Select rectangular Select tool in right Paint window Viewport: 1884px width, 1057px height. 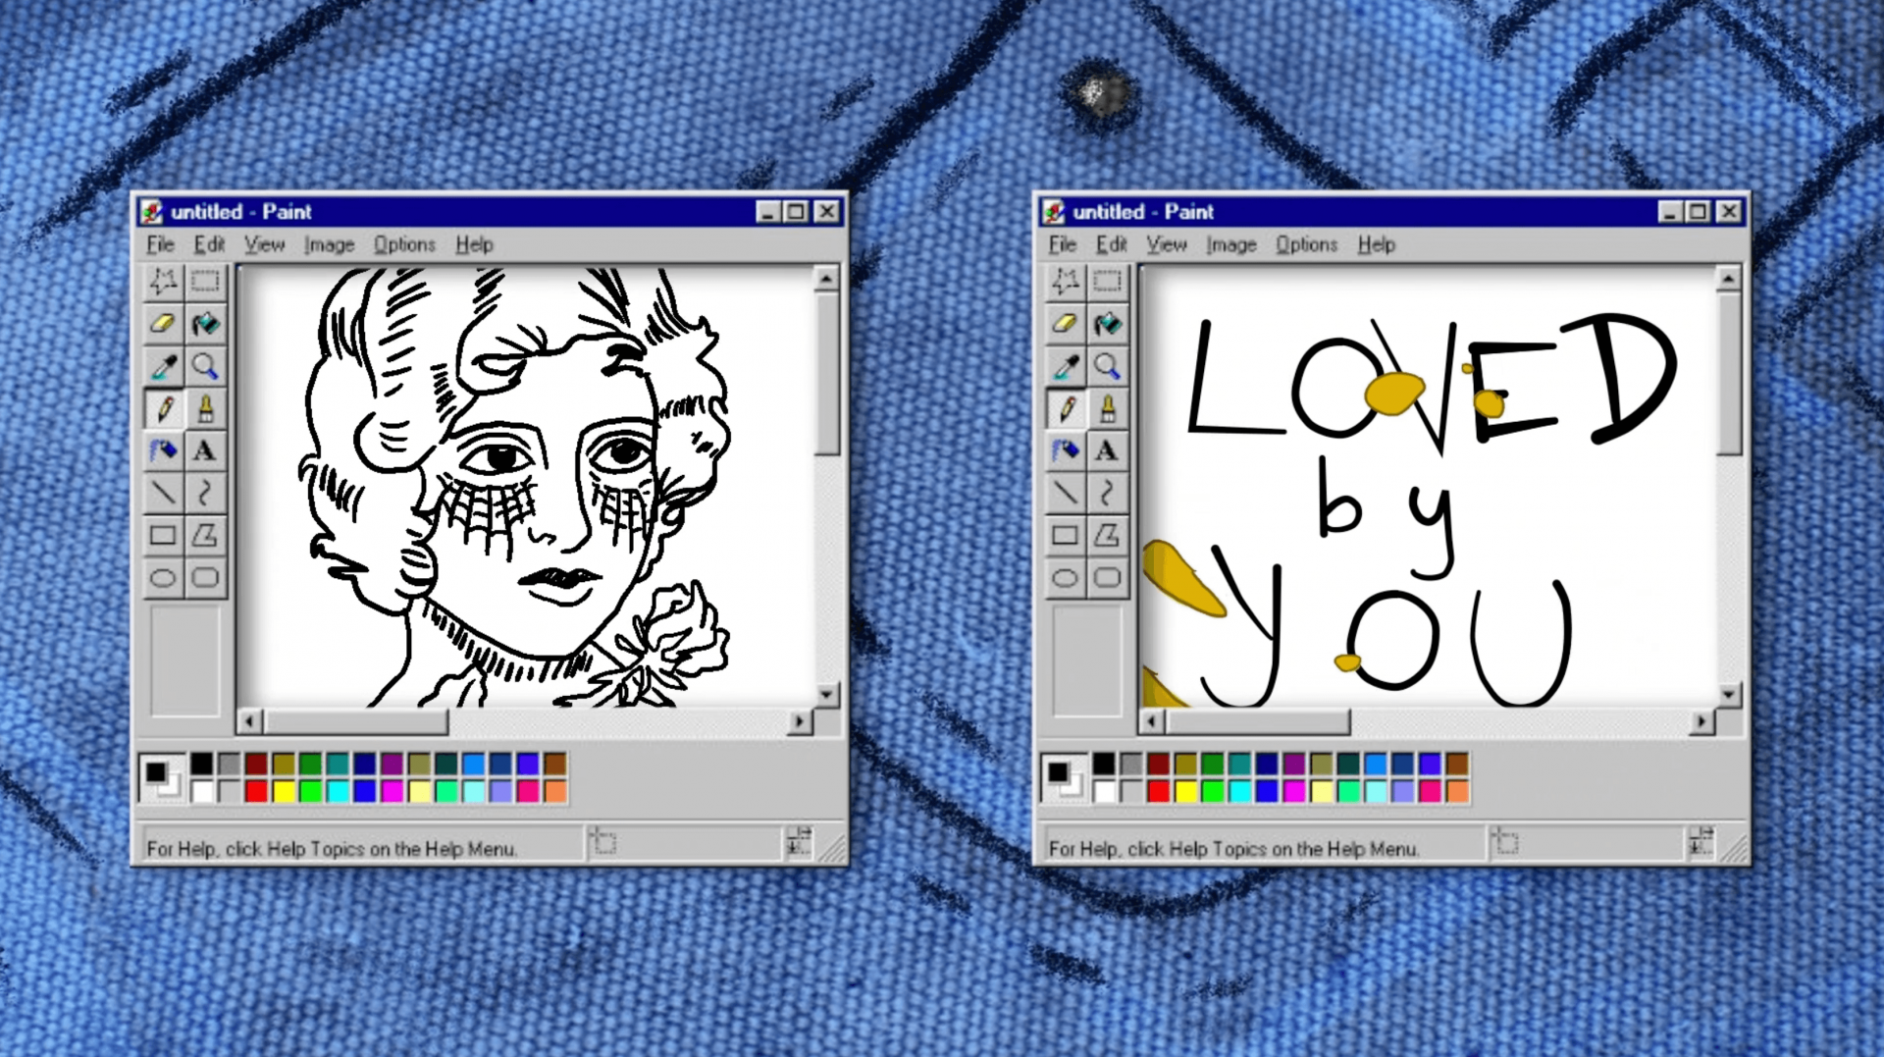(1108, 283)
